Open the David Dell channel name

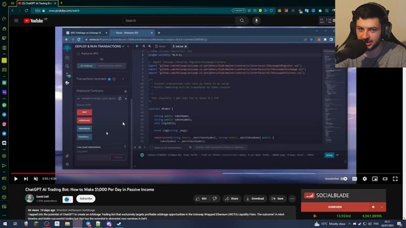[x=43, y=197]
